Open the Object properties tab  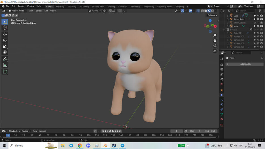(x=222, y=90)
